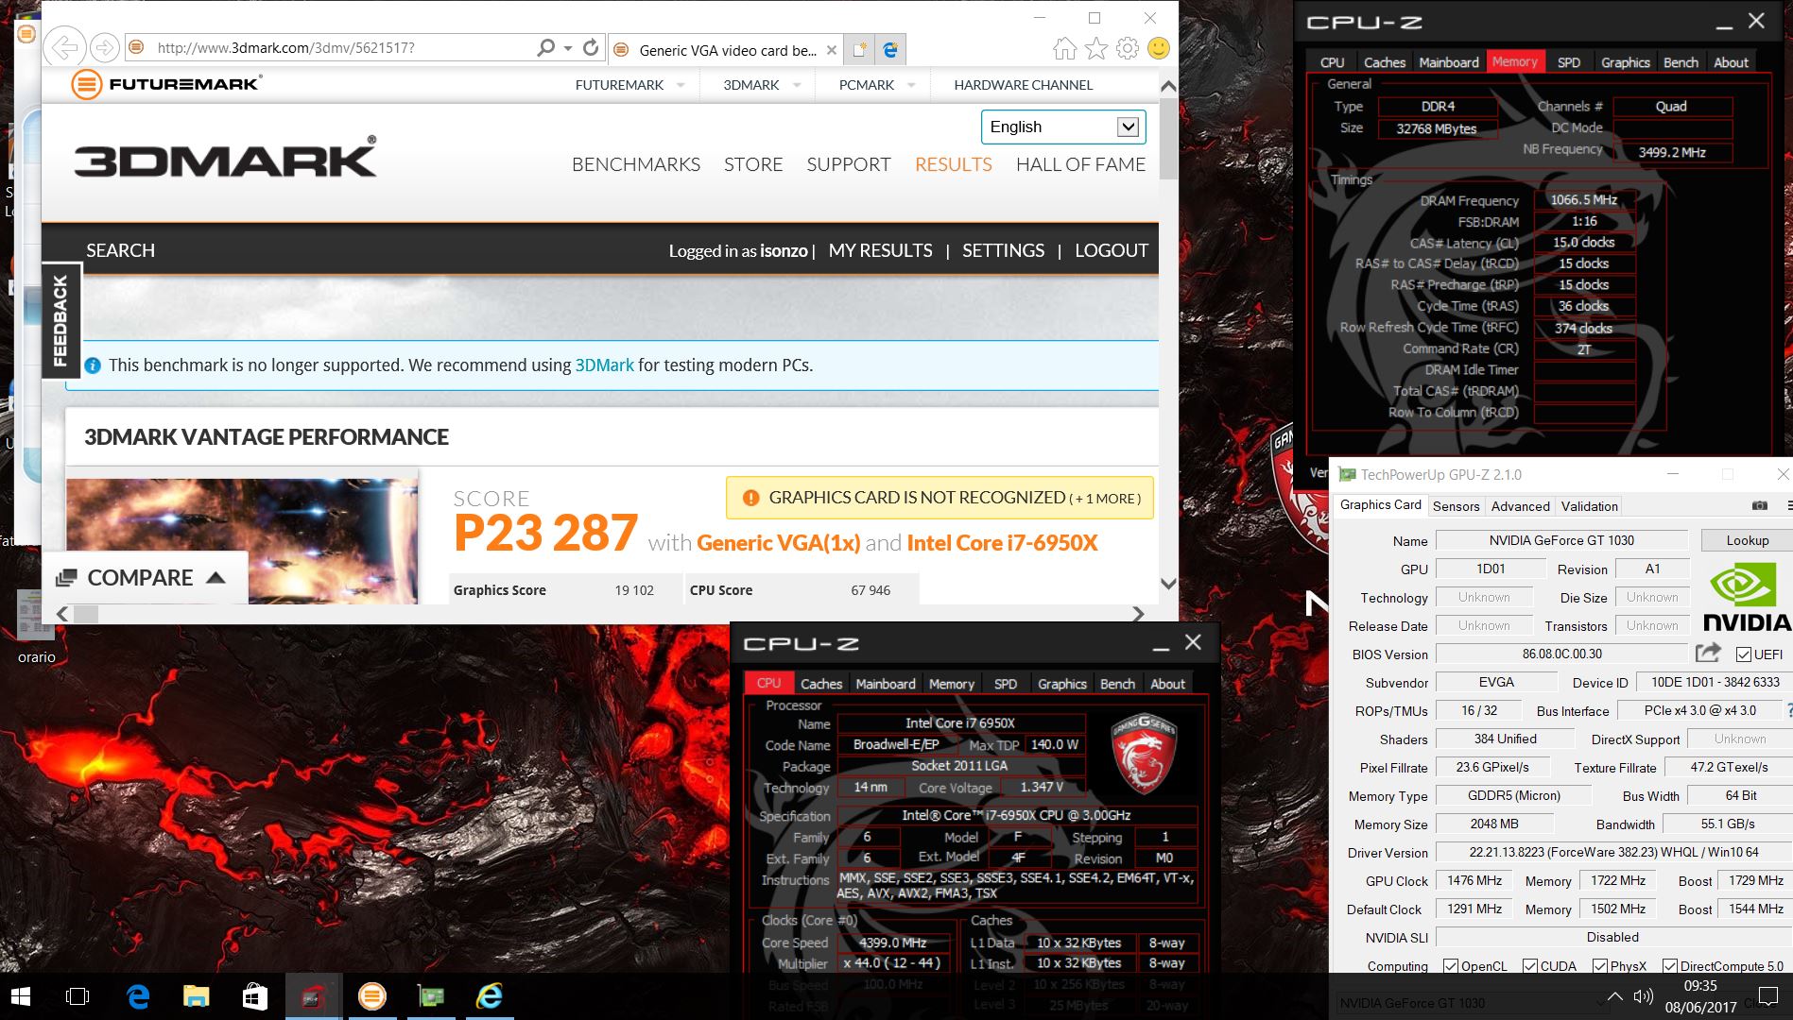Open Mainboard tab in lower CPU-Z window
1793x1020 pixels.
pos(885,684)
